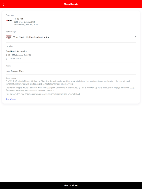Tap the Main Training Floor room
Screen dimensions: 142x189
click(x=15, y=71)
